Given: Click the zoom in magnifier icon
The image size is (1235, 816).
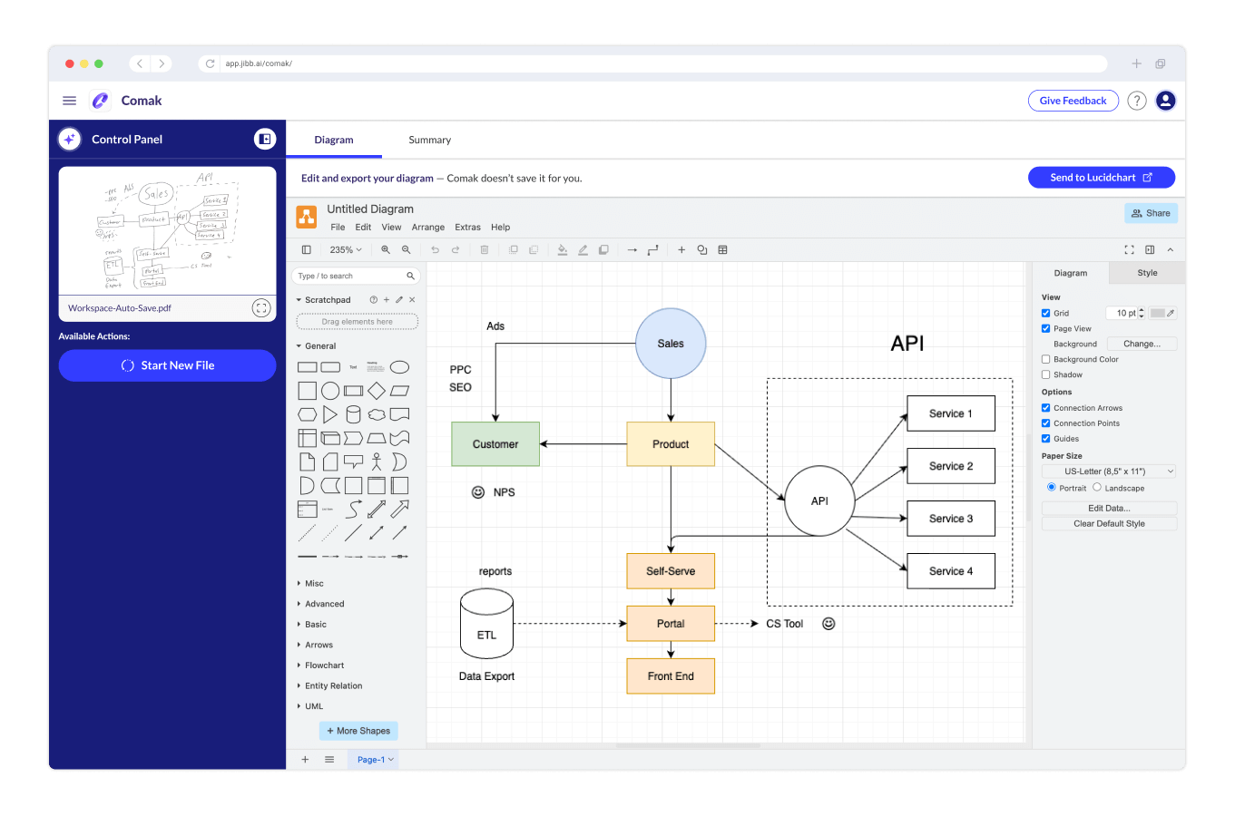Looking at the screenshot, I should (x=386, y=250).
